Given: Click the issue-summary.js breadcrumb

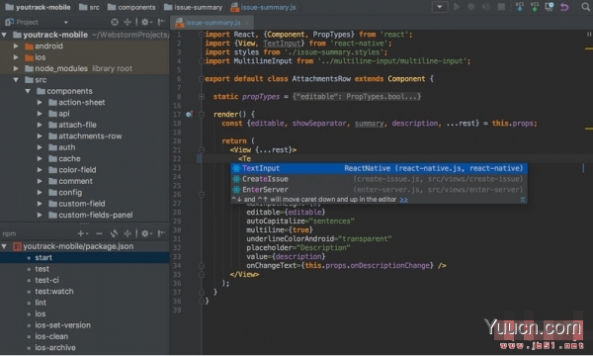Looking at the screenshot, I should pos(263,7).
